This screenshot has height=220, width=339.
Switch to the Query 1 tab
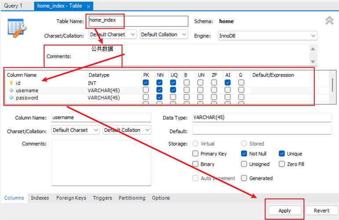[14, 6]
